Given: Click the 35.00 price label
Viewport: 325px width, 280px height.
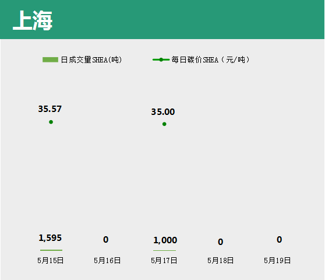Looking at the screenshot, I should [x=163, y=112].
